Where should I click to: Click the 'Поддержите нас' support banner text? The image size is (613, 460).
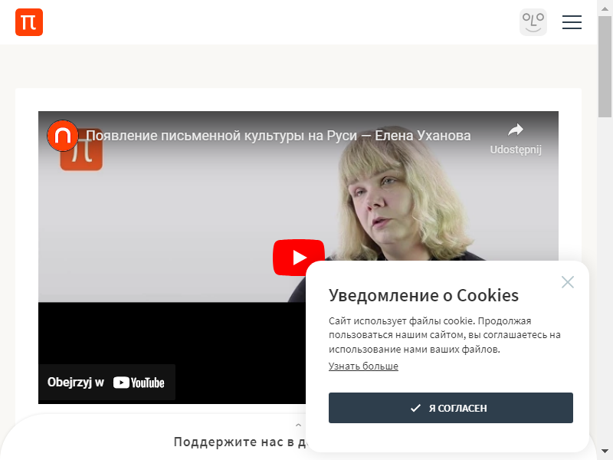point(240,442)
